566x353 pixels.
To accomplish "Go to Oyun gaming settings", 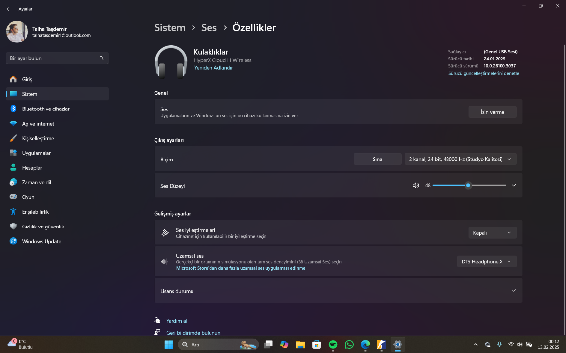I will click(x=57, y=197).
